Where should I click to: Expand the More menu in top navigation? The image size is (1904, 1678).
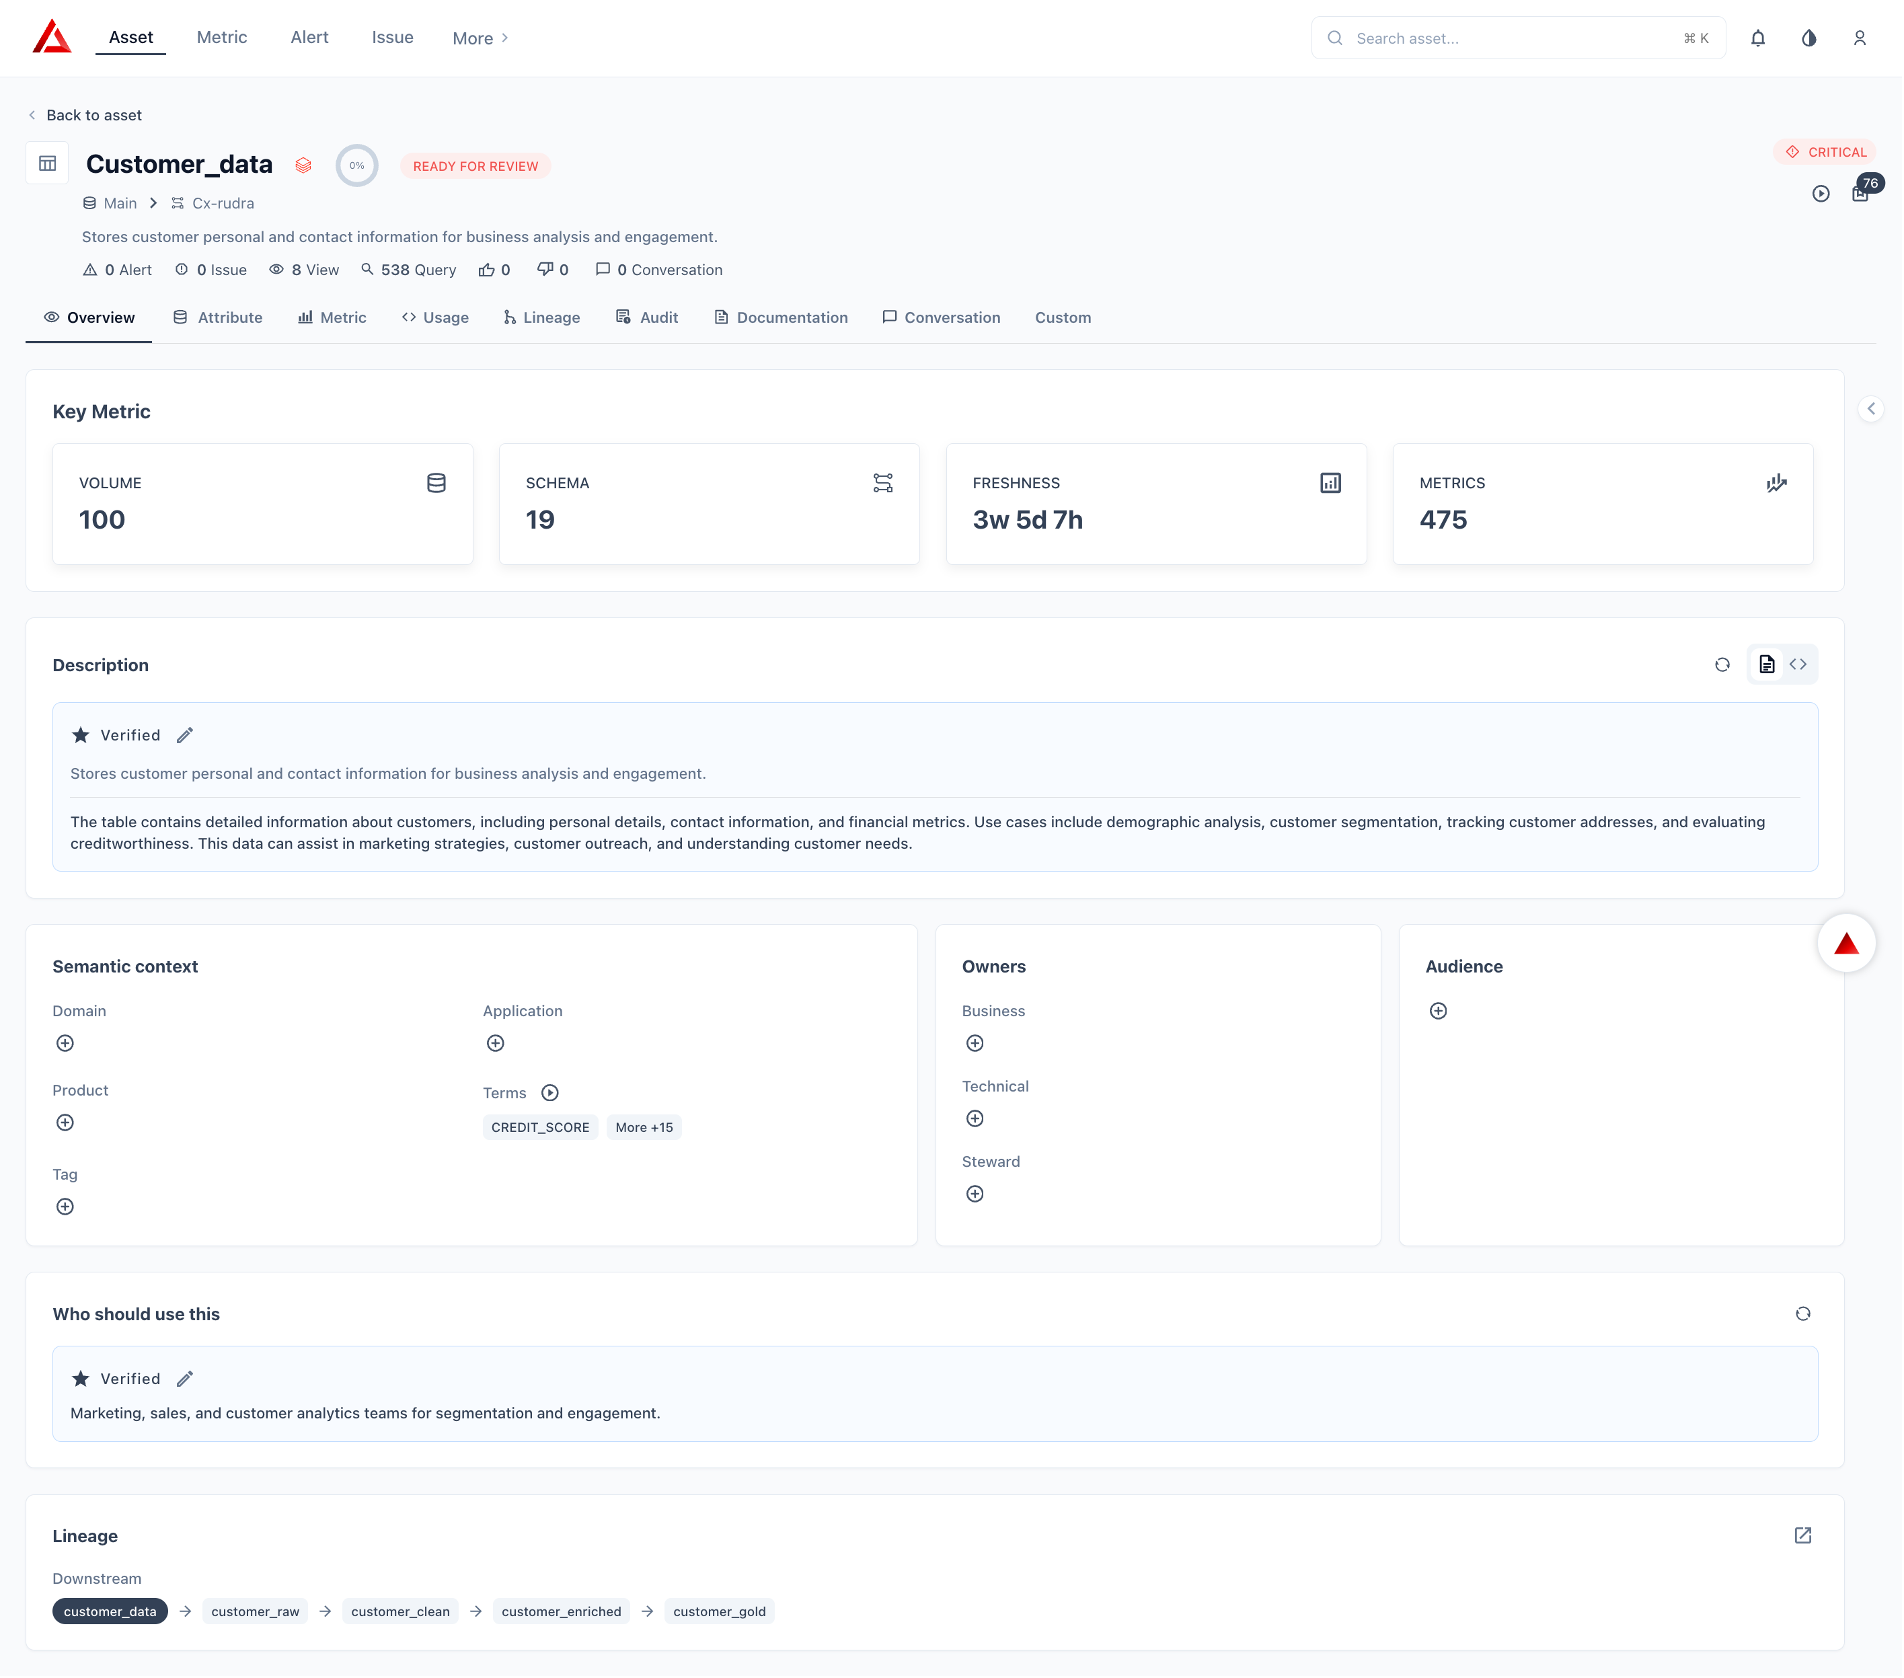click(x=481, y=38)
